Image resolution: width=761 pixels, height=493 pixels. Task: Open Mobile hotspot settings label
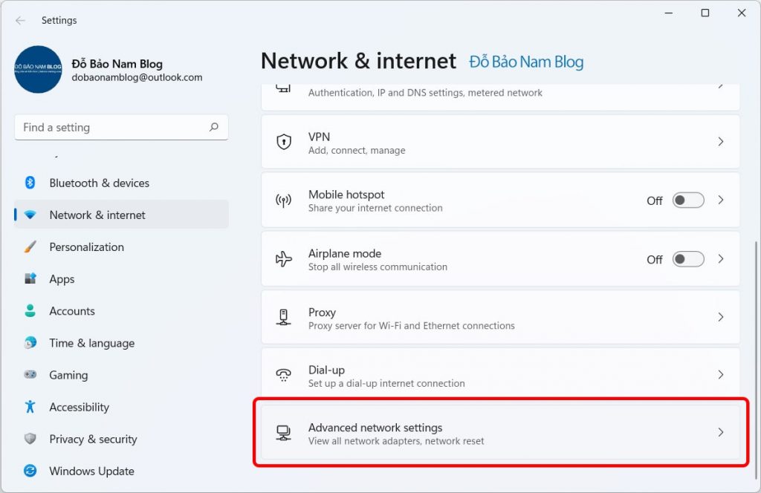tap(346, 195)
